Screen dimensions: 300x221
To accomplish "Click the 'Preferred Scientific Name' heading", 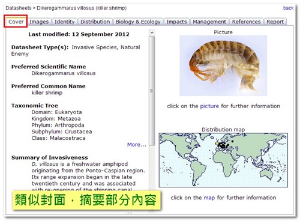I will 49,67.
